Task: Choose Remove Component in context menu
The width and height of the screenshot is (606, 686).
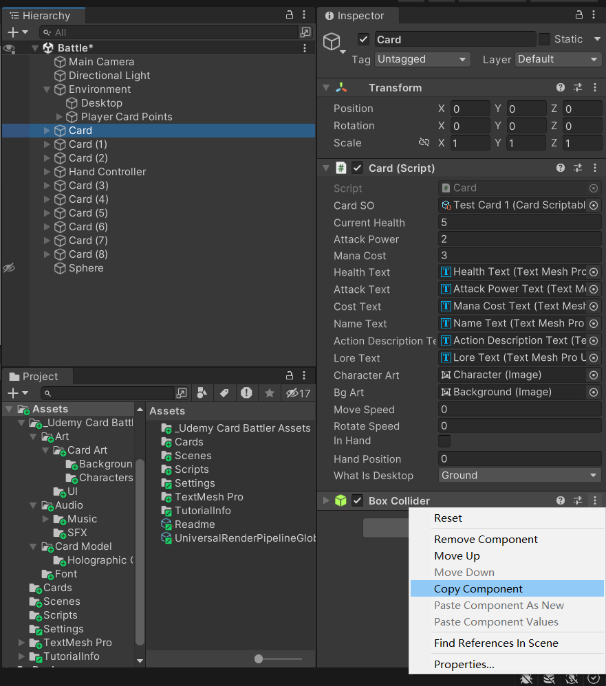Action: click(x=486, y=540)
